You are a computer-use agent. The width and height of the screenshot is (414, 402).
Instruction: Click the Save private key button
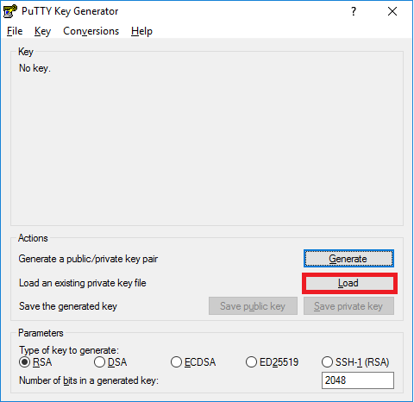coord(348,306)
